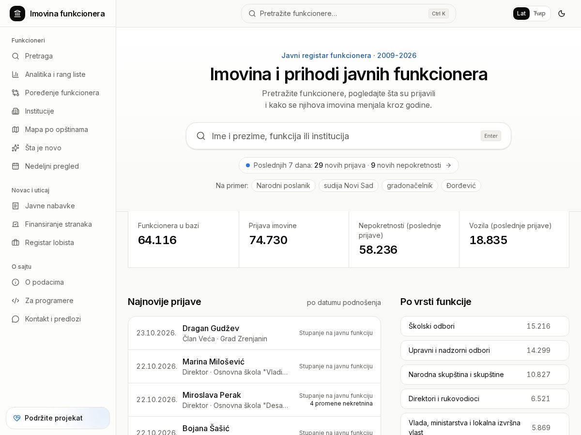Click the Đorđević example chip

[x=461, y=186]
